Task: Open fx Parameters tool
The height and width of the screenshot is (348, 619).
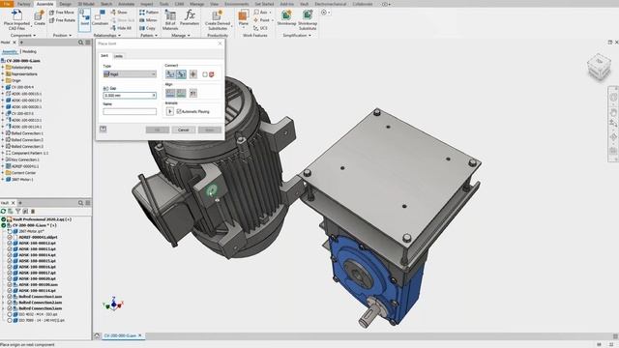Action: coord(190,17)
